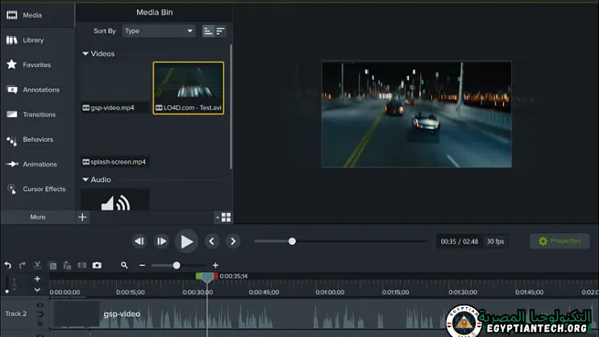Play the video preview
599x337 pixels.
click(x=186, y=242)
